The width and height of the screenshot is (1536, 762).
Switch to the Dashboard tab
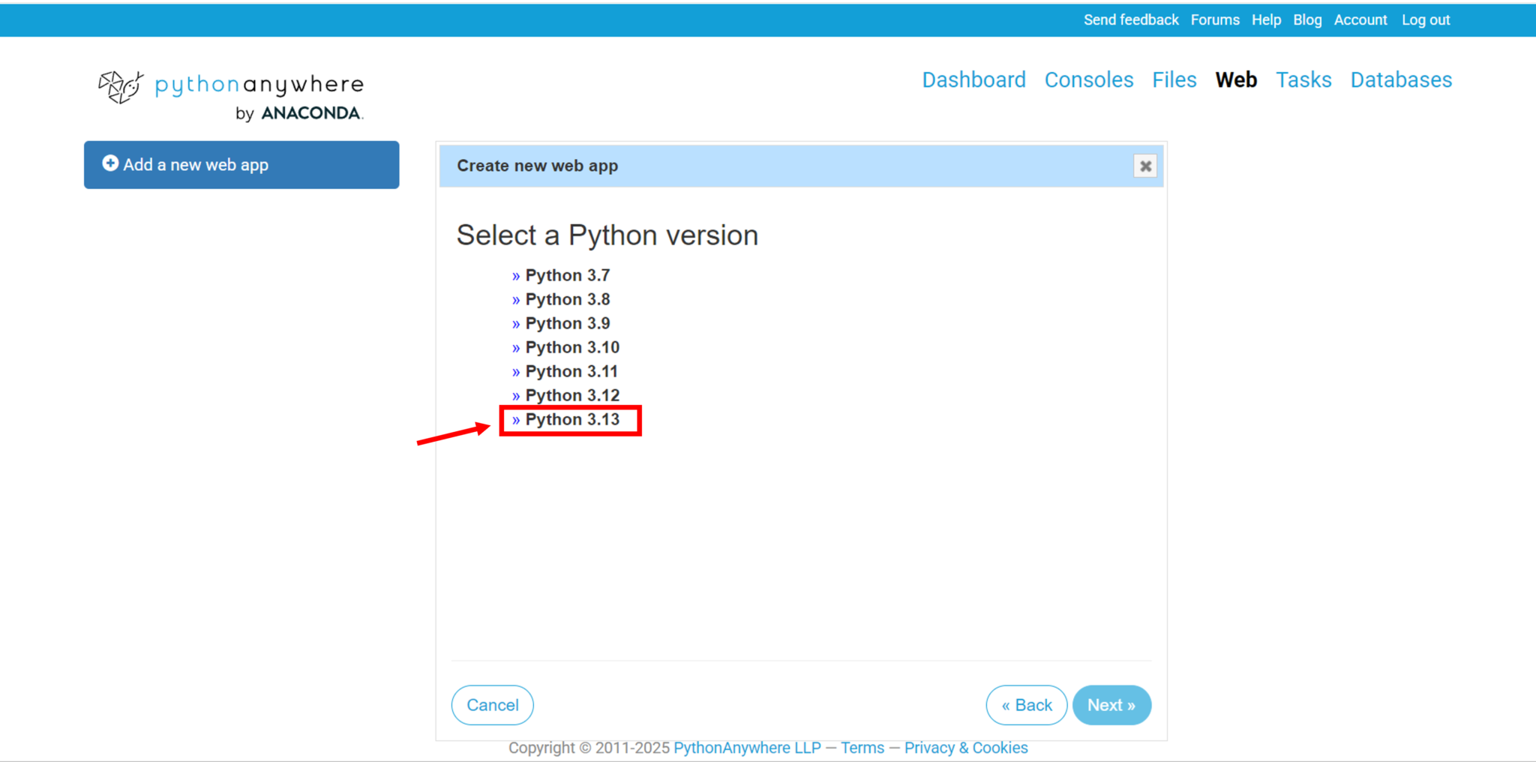[973, 79]
